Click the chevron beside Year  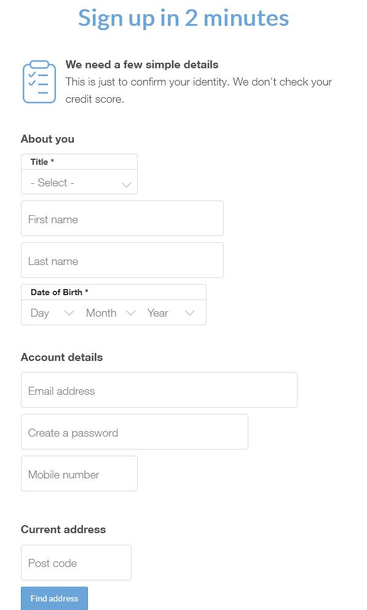tap(190, 313)
